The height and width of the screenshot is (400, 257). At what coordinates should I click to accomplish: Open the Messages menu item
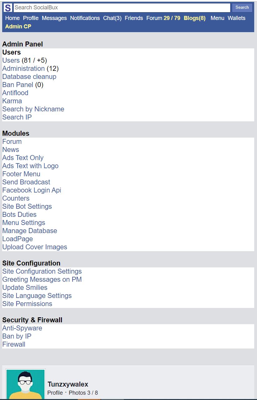pyautogui.click(x=54, y=18)
